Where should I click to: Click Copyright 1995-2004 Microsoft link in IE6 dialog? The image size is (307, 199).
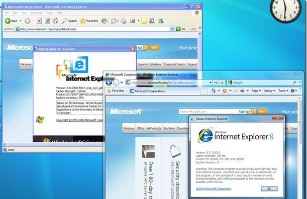[x=80, y=120]
